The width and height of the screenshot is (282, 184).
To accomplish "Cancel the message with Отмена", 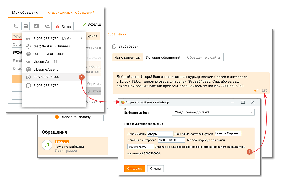I will [155, 169].
